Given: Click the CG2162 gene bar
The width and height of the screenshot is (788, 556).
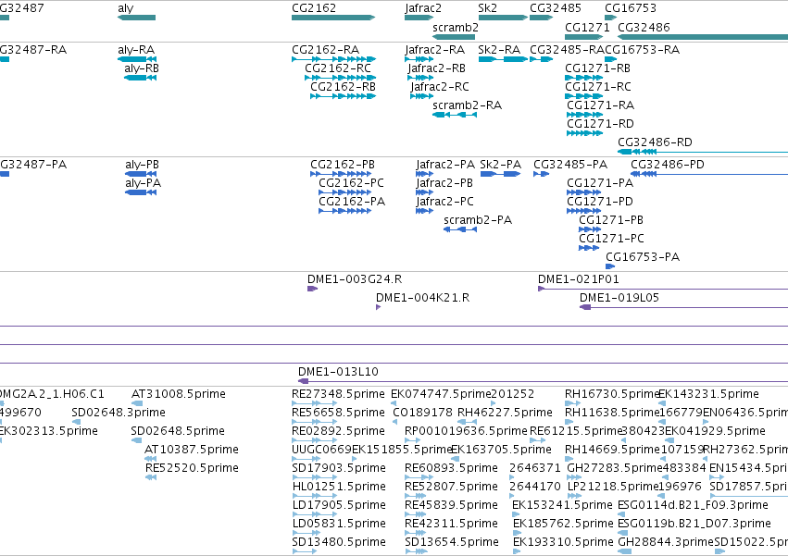Looking at the screenshot, I should point(333,18).
